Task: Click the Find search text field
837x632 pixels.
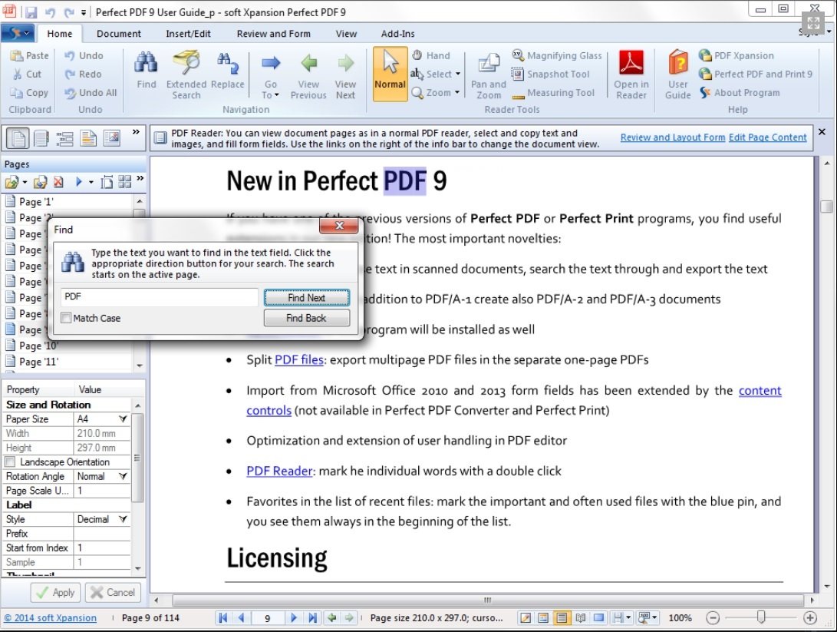Action: pyautogui.click(x=159, y=297)
